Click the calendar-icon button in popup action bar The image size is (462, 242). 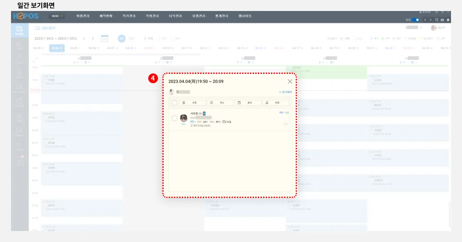tap(248, 103)
